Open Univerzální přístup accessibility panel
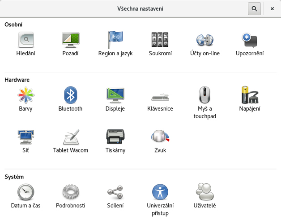This screenshot has width=281, height=223. click(160, 200)
